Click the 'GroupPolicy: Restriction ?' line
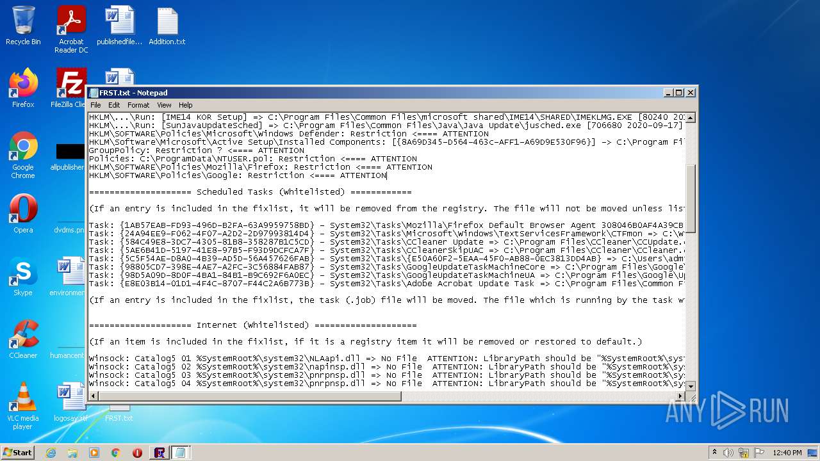The width and height of the screenshot is (820, 461). (x=197, y=150)
